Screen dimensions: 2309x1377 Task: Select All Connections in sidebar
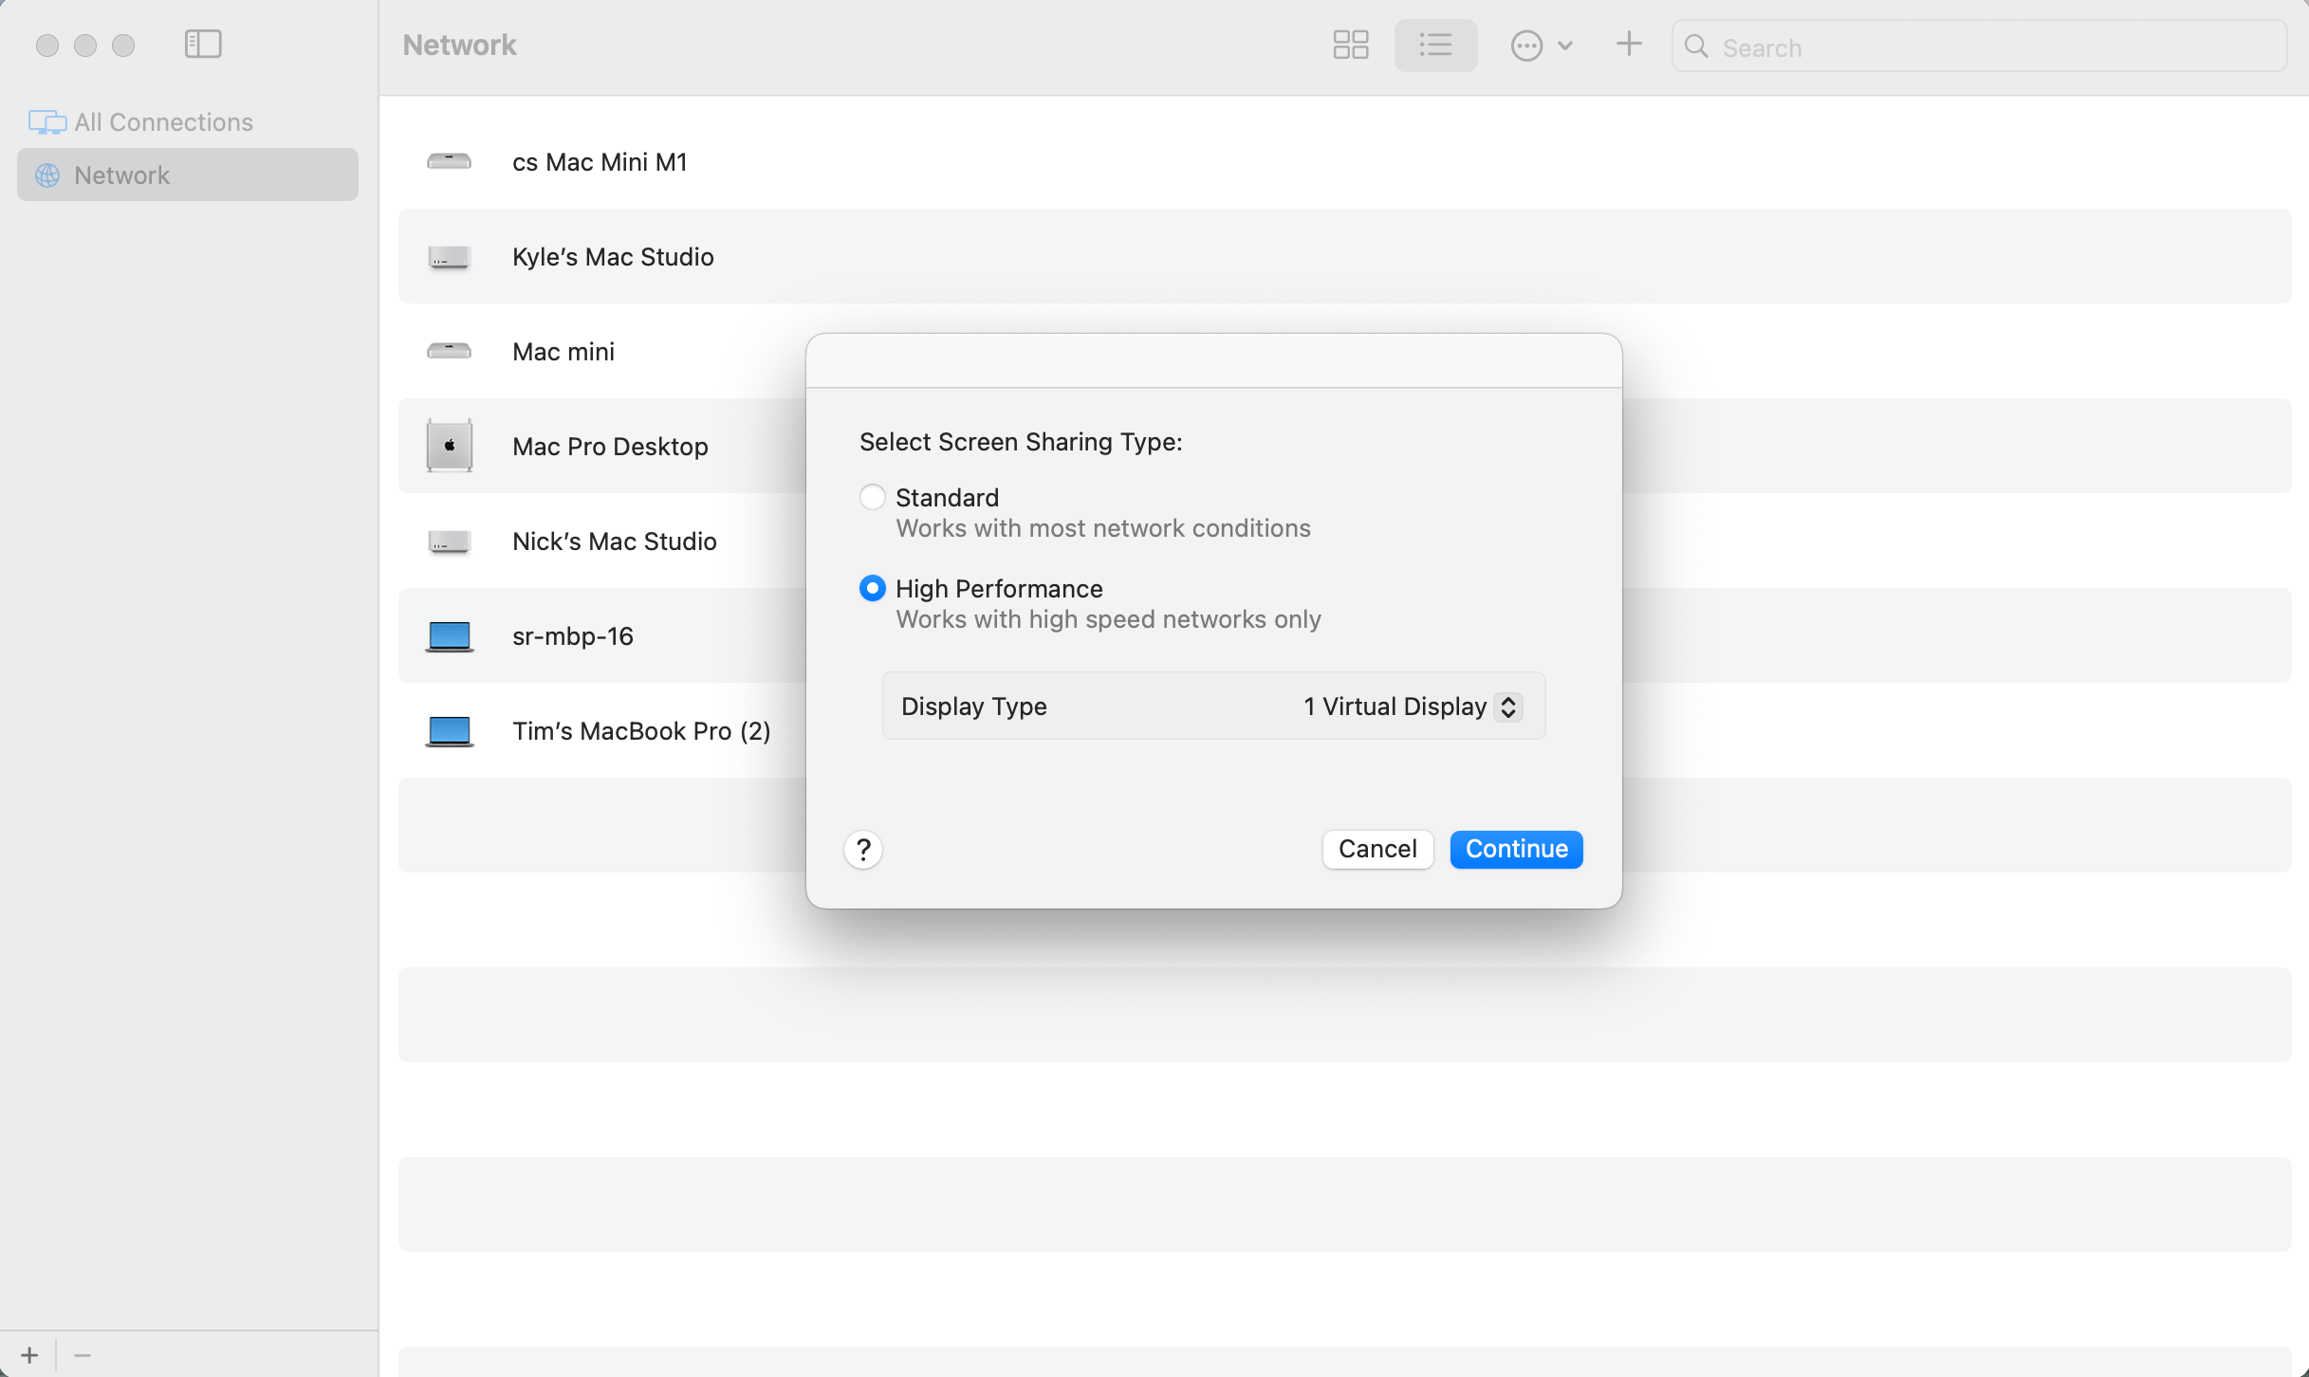click(x=188, y=122)
